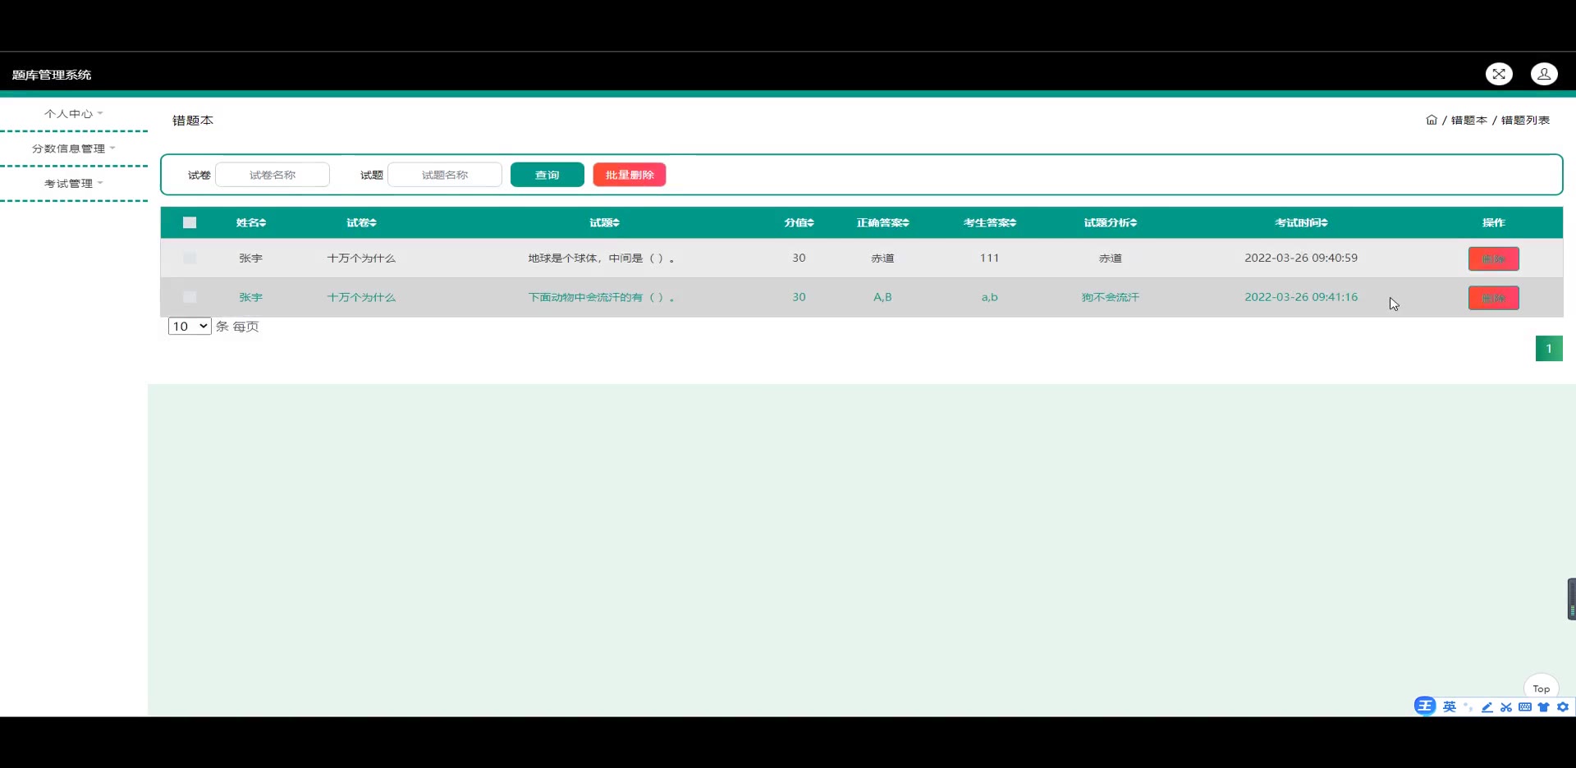Sort the table by 姓名 column
This screenshot has height=768, width=1576.
click(251, 222)
